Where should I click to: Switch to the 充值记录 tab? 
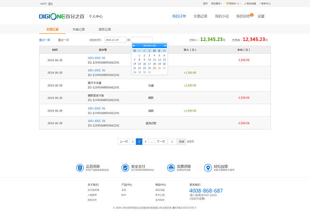tap(79, 29)
